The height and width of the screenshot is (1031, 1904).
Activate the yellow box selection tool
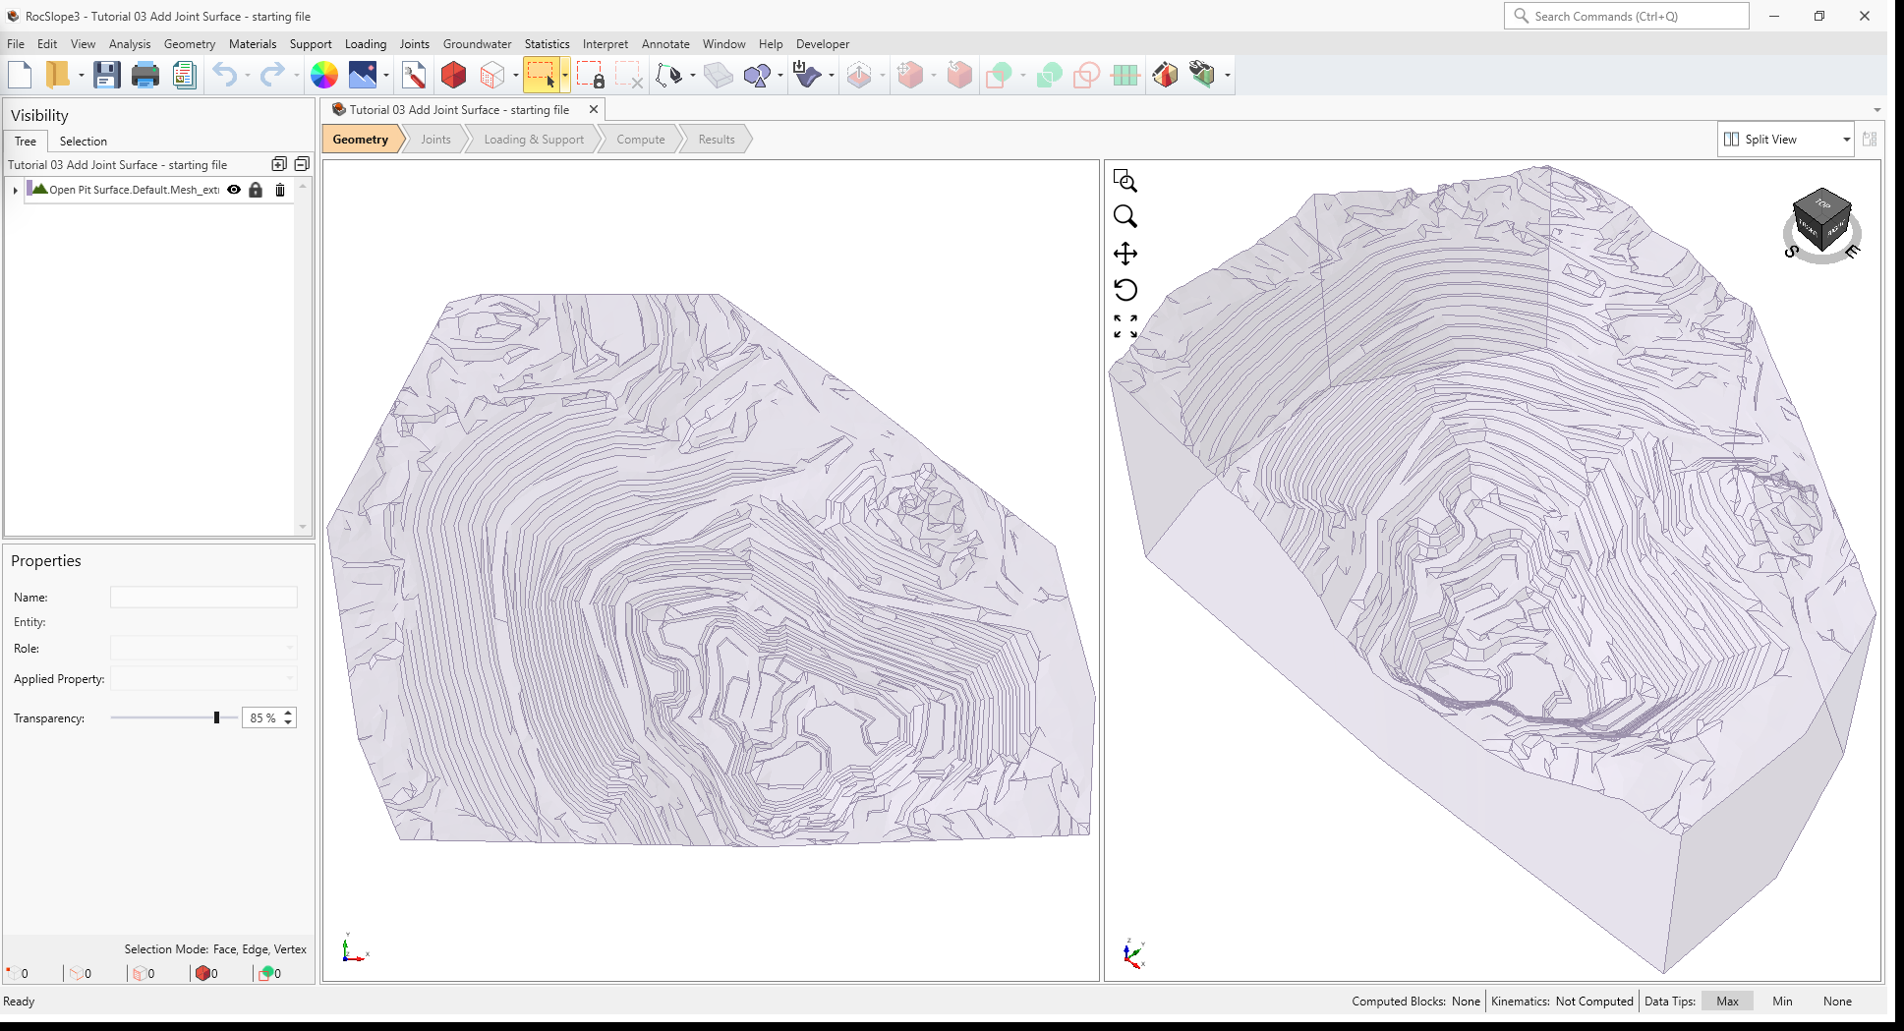pos(541,75)
